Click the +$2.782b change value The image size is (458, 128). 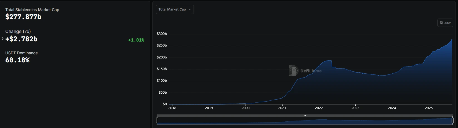[x=21, y=39]
